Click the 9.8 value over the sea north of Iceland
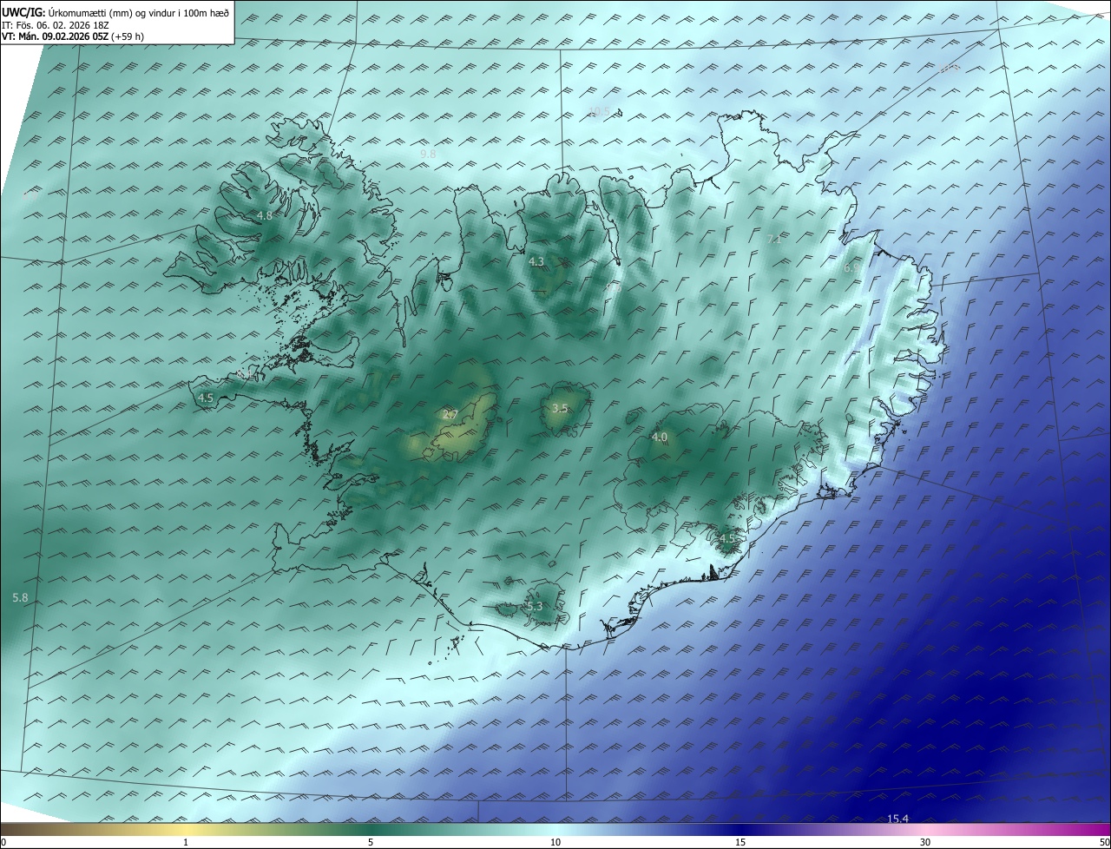The height and width of the screenshot is (849, 1111). [428, 154]
